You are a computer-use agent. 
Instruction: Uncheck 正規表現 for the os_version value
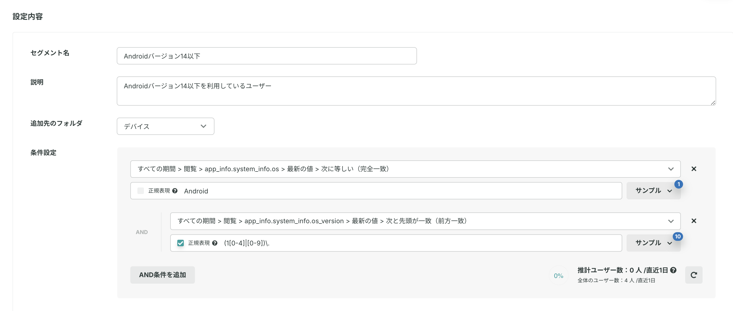click(181, 243)
